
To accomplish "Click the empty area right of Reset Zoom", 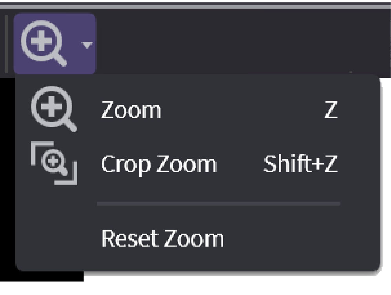I will point(298,238).
